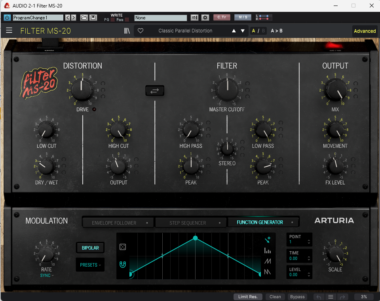
Task: Click the 3% CPU meter readout
Action: (364, 297)
